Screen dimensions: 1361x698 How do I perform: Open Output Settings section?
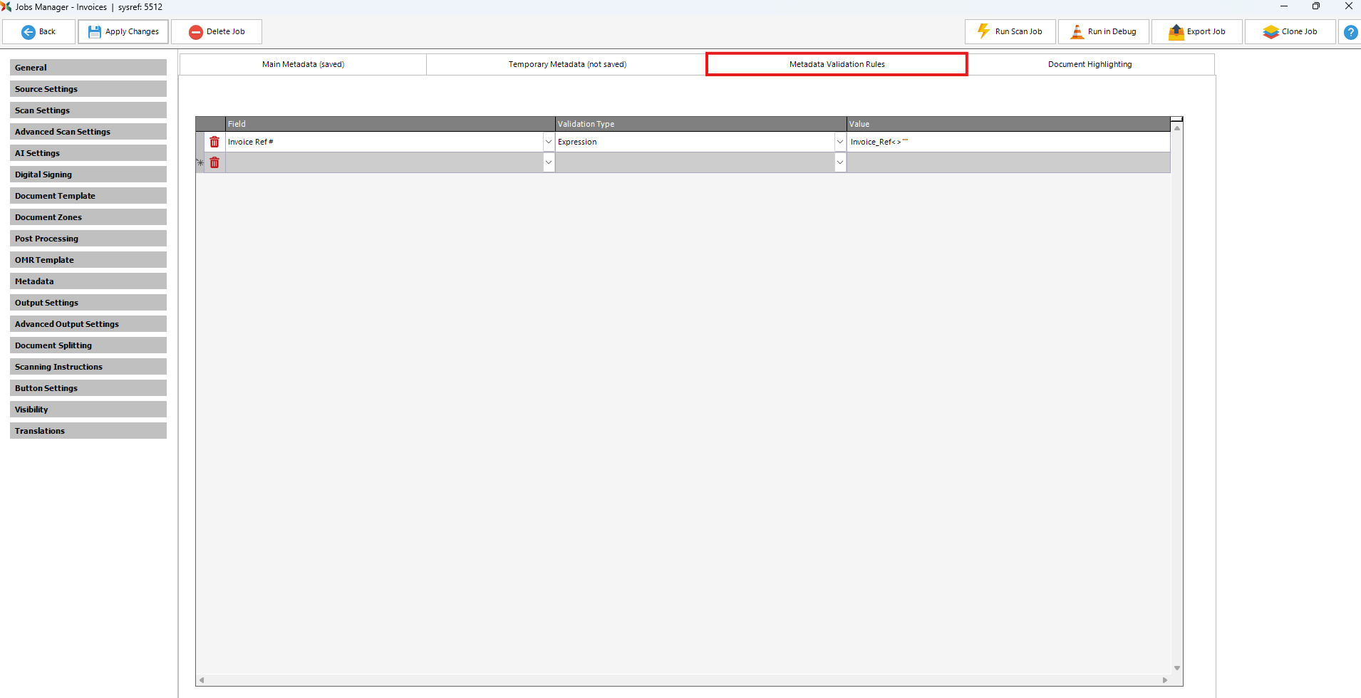[88, 303]
